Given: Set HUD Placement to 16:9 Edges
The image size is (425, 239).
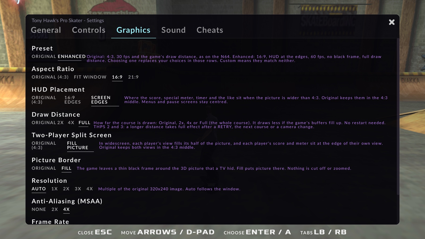Looking at the screenshot, I should [73, 100].
